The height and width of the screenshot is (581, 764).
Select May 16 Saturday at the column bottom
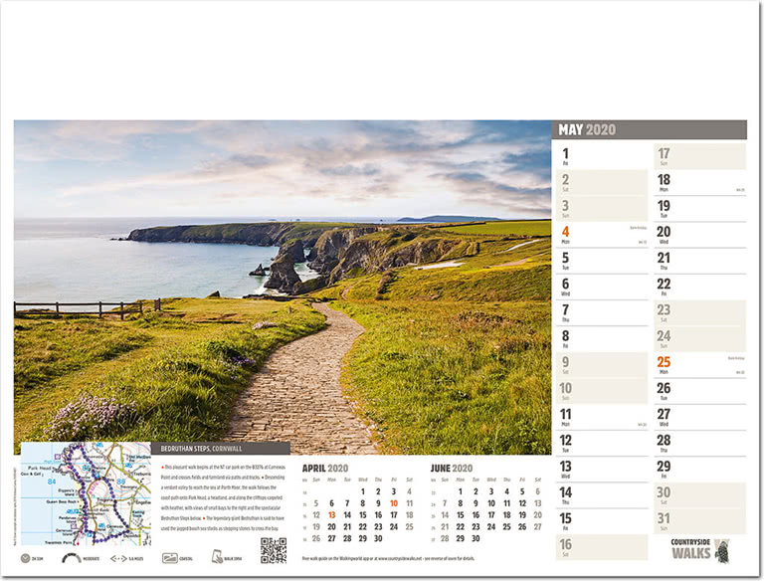pos(602,548)
